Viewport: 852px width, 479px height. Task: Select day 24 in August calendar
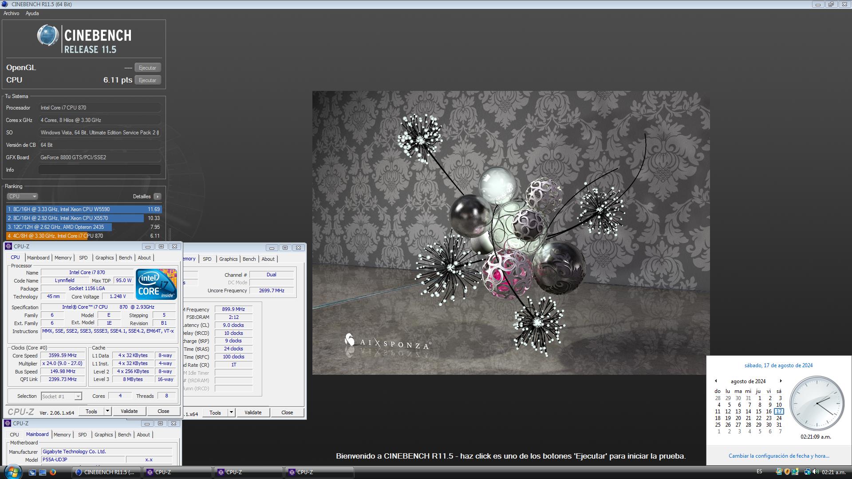pos(779,418)
